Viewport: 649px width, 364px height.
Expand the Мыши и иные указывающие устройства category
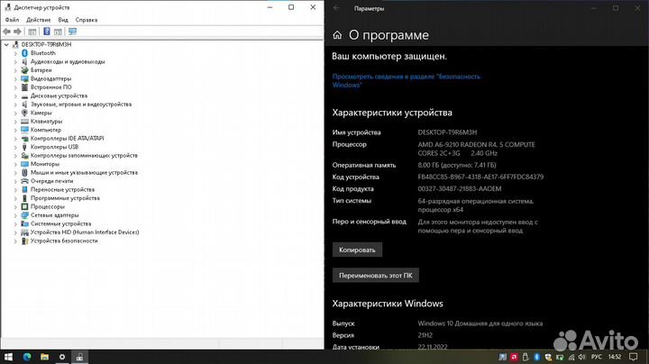[15, 172]
